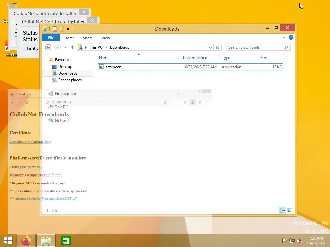Image resolution: width=330 pixels, height=247 pixels.
Task: Click the New folder quick access icon
Action: pos(62,29)
